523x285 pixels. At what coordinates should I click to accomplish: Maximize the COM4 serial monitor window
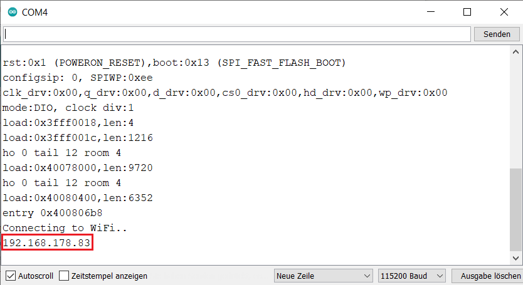[467, 12]
